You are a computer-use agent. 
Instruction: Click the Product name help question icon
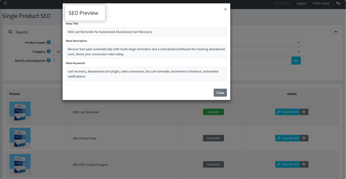click(x=49, y=42)
